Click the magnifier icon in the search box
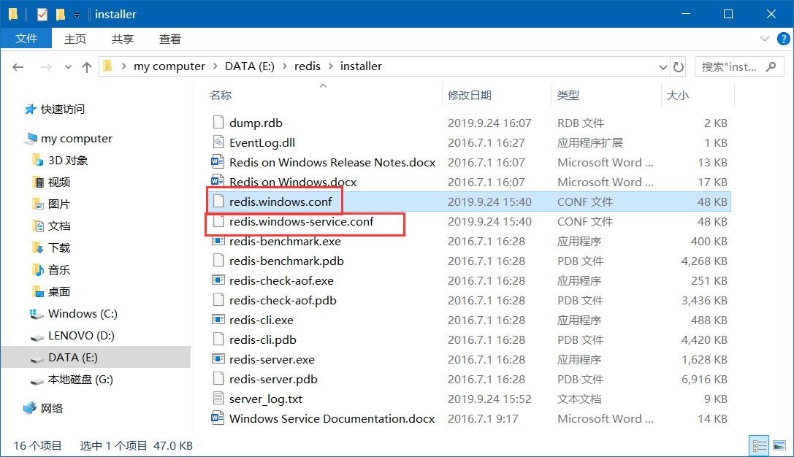 click(x=771, y=66)
